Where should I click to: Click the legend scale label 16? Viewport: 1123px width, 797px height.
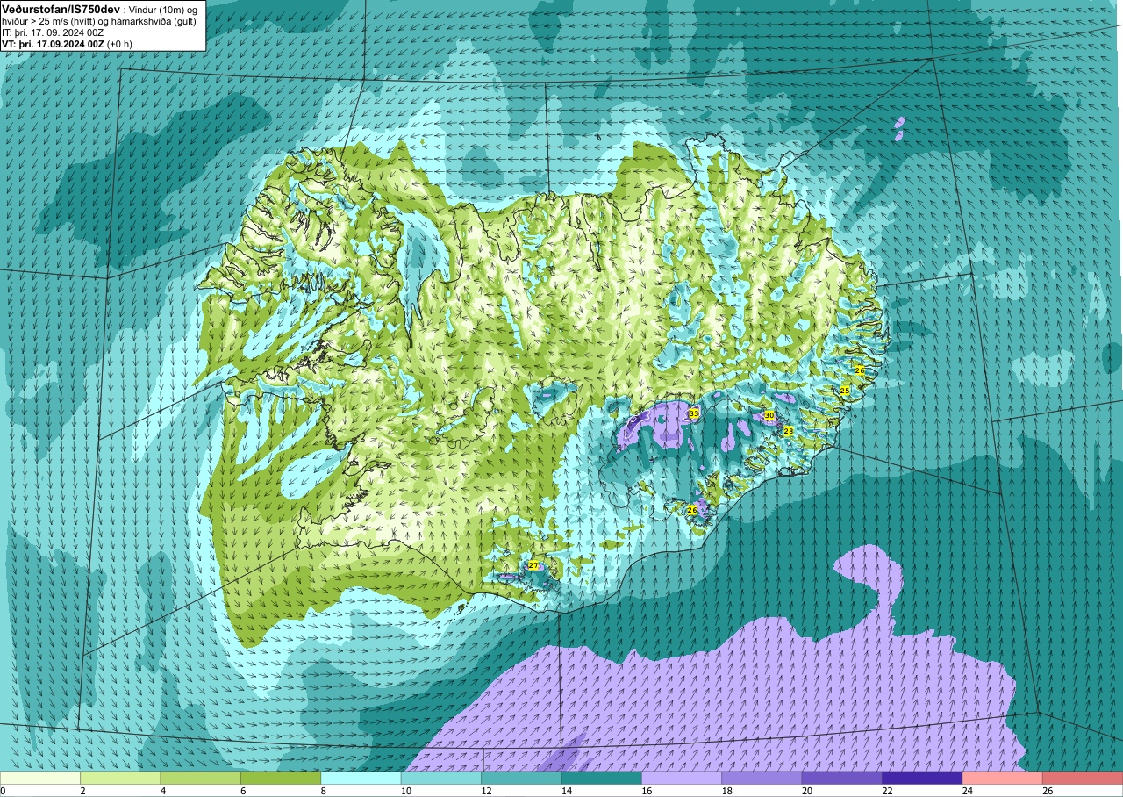click(x=647, y=791)
